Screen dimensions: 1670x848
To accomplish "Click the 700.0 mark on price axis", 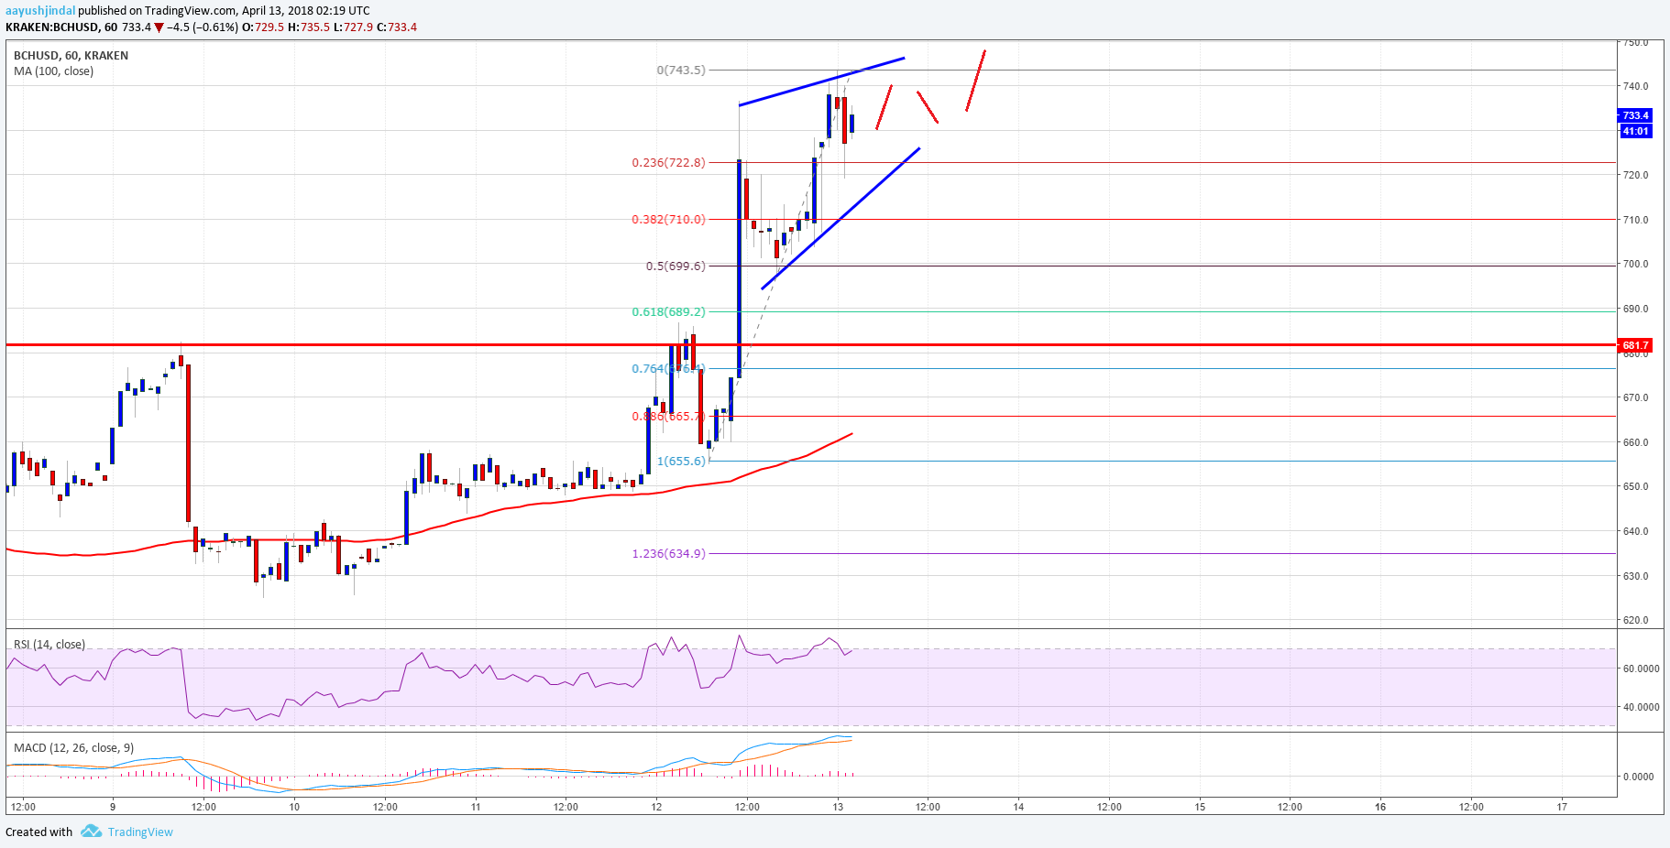I will pos(1635,264).
